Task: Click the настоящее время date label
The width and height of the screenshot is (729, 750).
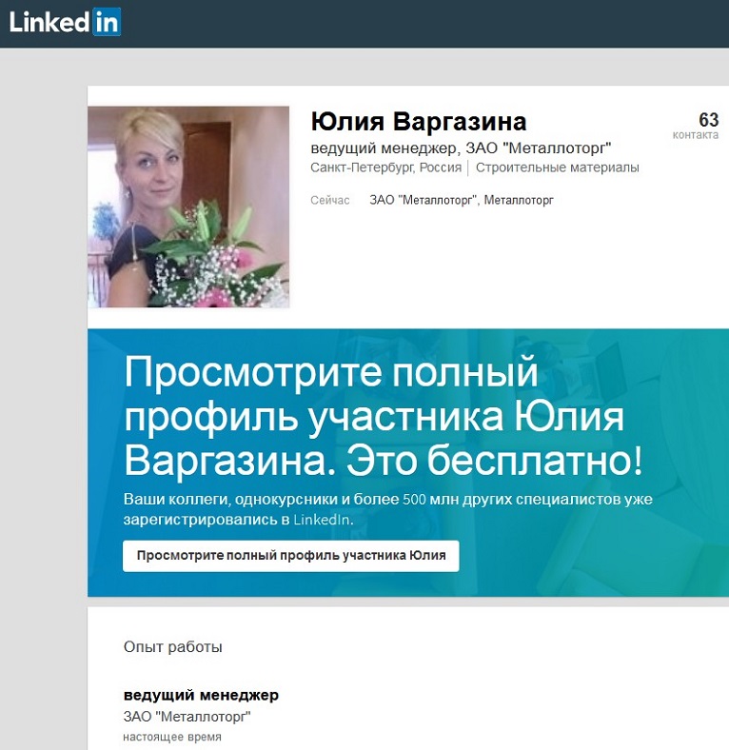Action: click(x=172, y=737)
